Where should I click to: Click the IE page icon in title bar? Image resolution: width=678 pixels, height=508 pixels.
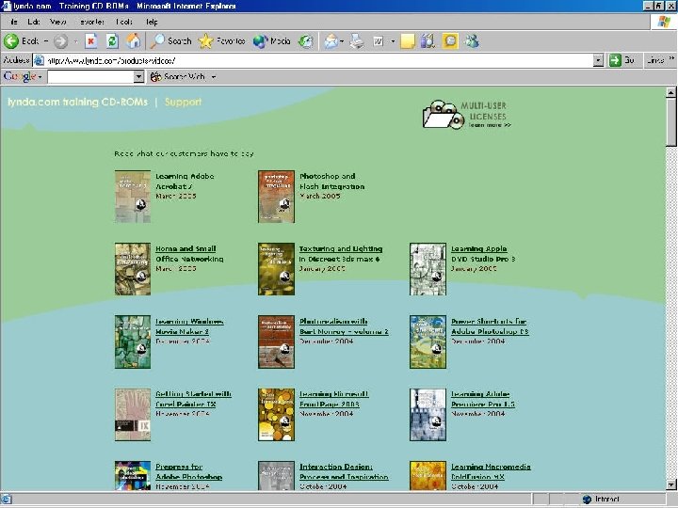[x=7, y=6]
